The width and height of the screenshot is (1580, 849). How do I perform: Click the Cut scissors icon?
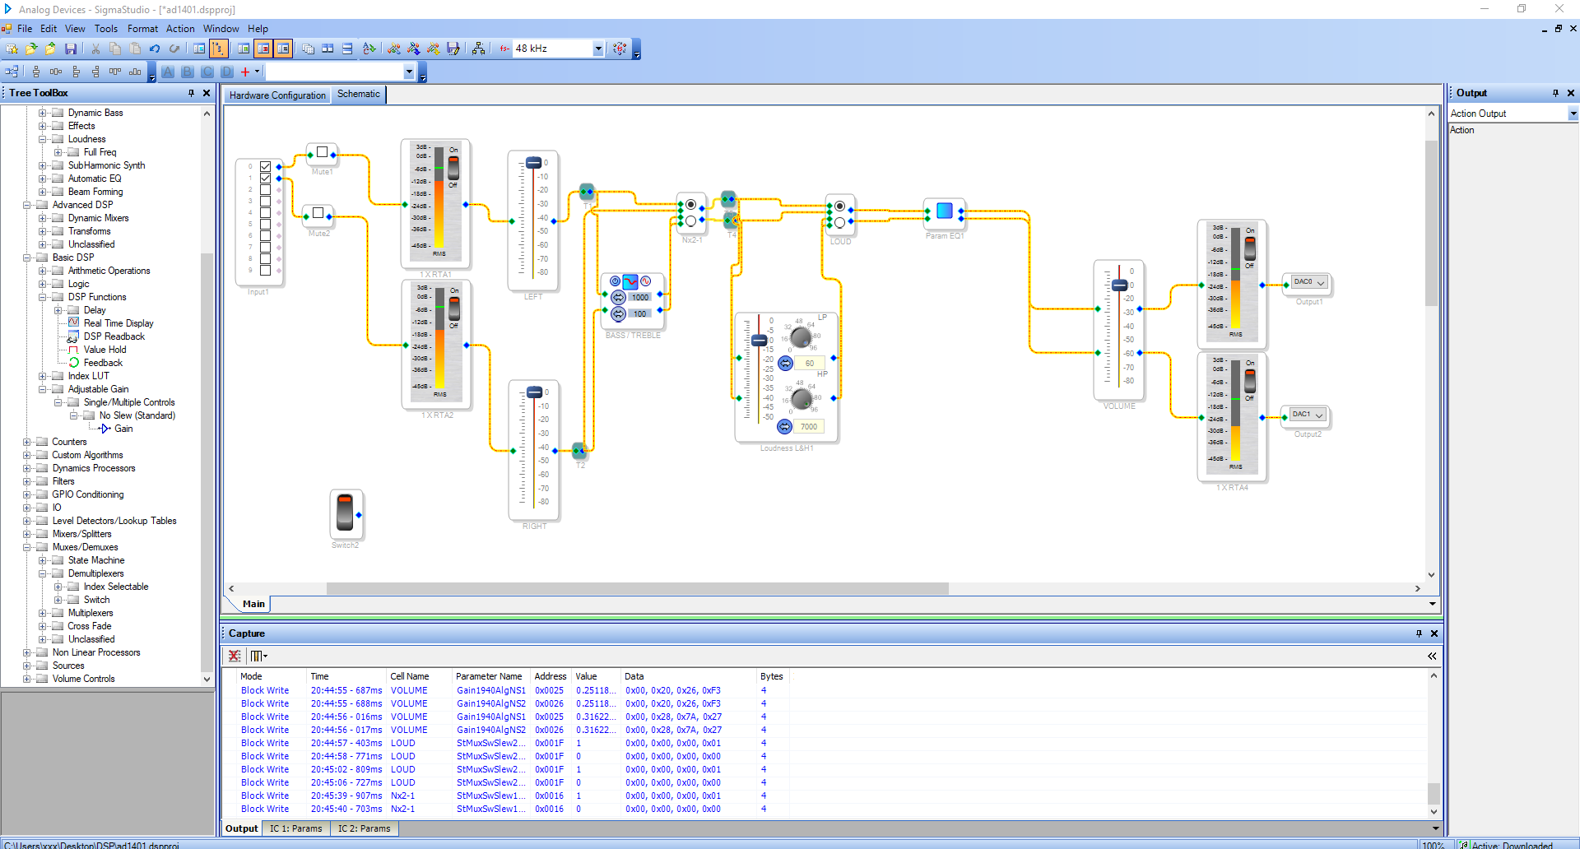click(x=95, y=49)
